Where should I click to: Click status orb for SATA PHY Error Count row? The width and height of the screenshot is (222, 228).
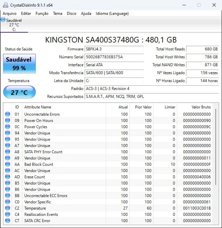click(x=8, y=152)
